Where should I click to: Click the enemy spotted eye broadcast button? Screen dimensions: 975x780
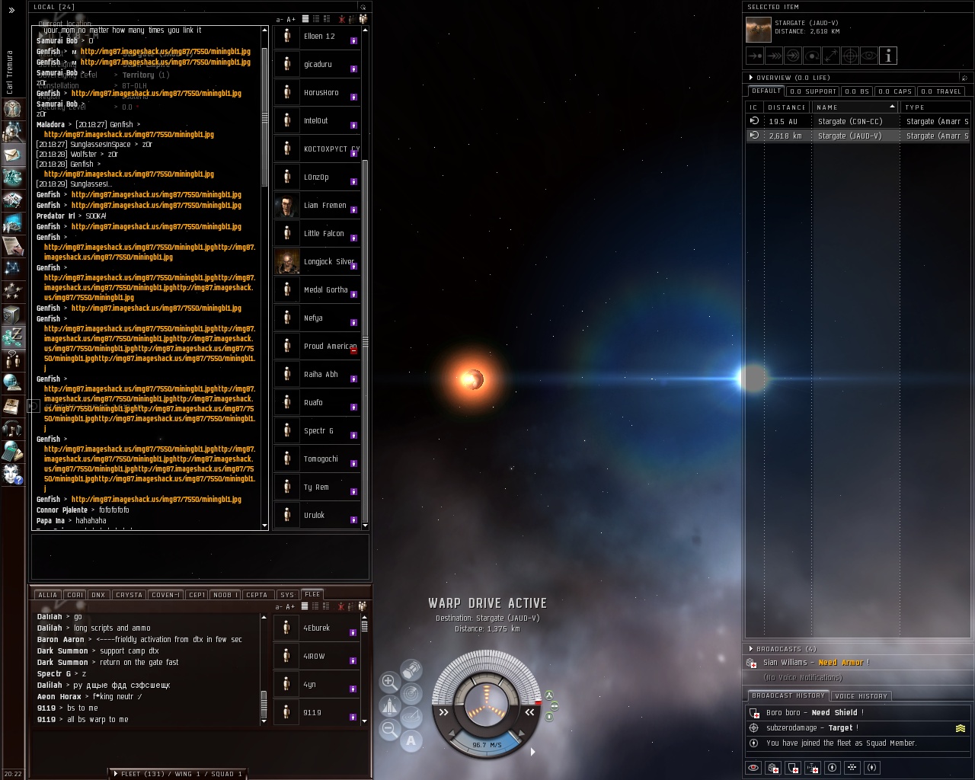coord(753,768)
